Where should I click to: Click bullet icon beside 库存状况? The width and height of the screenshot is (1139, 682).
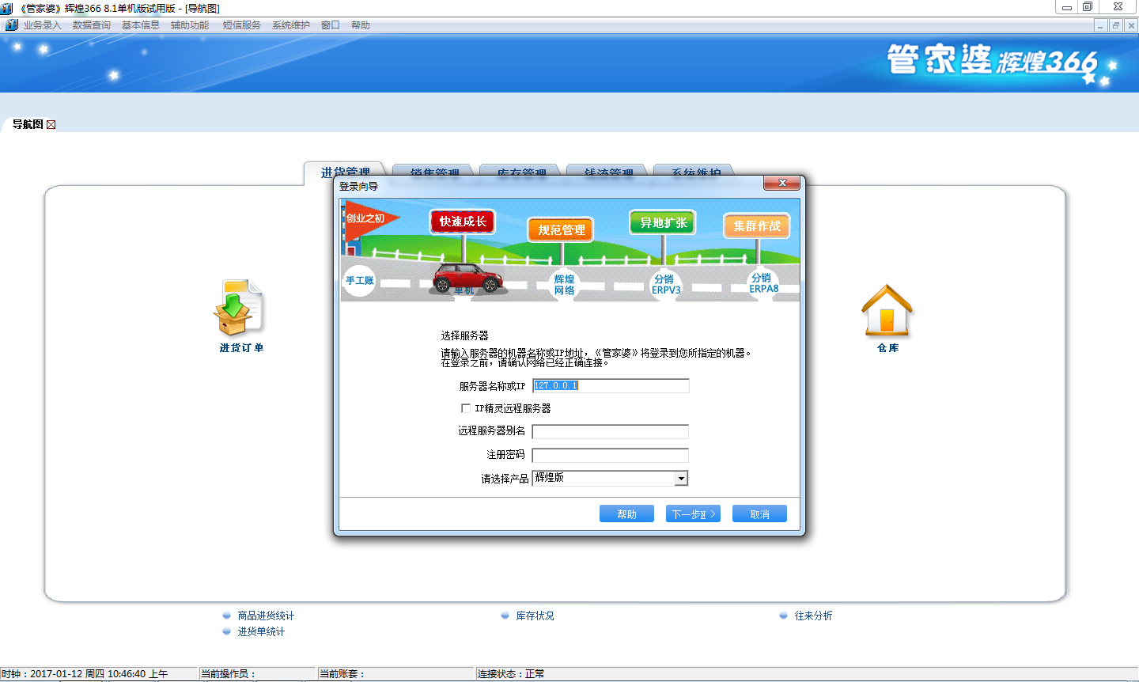[505, 616]
